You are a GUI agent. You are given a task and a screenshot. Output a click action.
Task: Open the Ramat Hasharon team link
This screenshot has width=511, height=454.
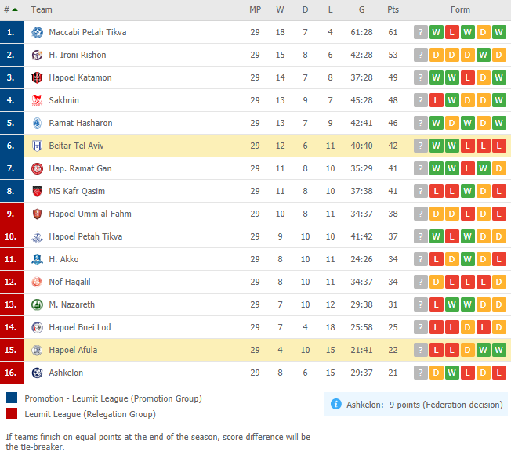[81, 123]
